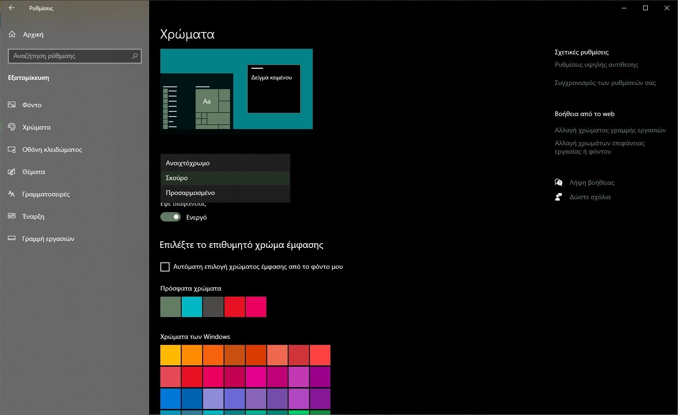Select Έναρξη start menu icon

[12, 216]
